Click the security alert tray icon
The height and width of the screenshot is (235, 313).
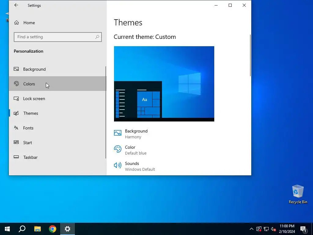pos(259,229)
